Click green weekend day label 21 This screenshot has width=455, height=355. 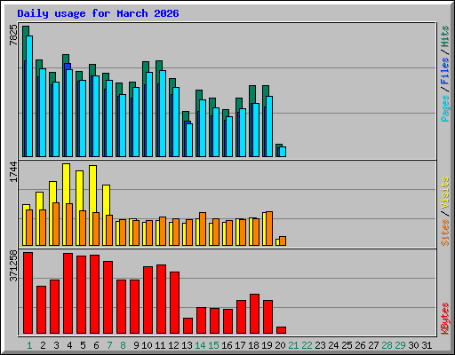pyautogui.click(x=293, y=345)
